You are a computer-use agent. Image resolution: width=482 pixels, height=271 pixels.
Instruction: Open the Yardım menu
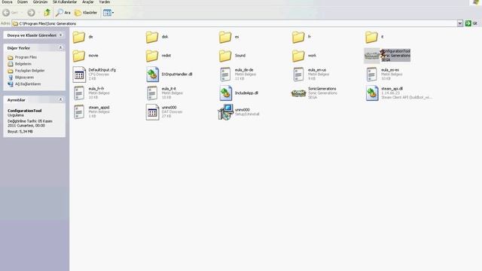point(105,2)
